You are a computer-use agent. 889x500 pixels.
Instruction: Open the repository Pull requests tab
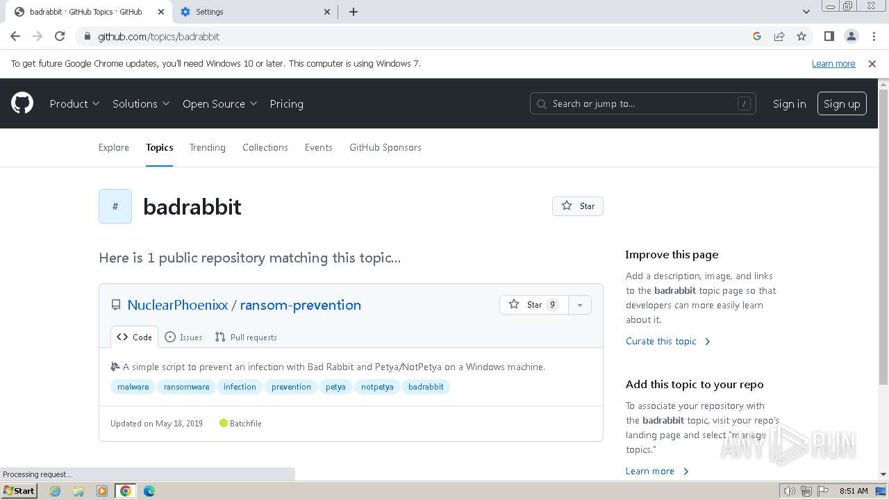(246, 337)
